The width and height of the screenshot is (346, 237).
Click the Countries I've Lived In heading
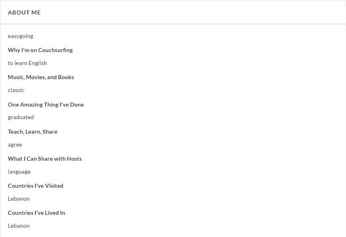[36, 213]
